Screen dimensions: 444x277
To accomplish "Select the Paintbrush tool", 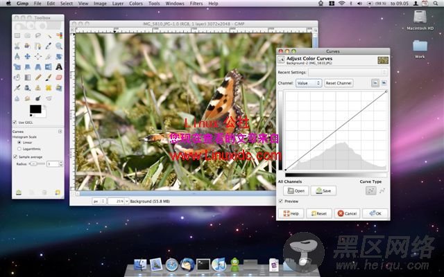I will tap(49, 78).
